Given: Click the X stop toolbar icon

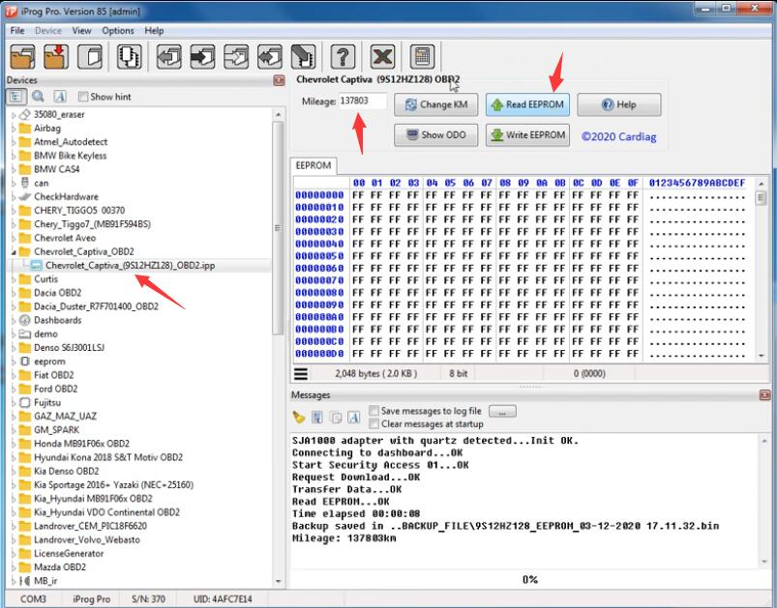Looking at the screenshot, I should click(x=382, y=56).
